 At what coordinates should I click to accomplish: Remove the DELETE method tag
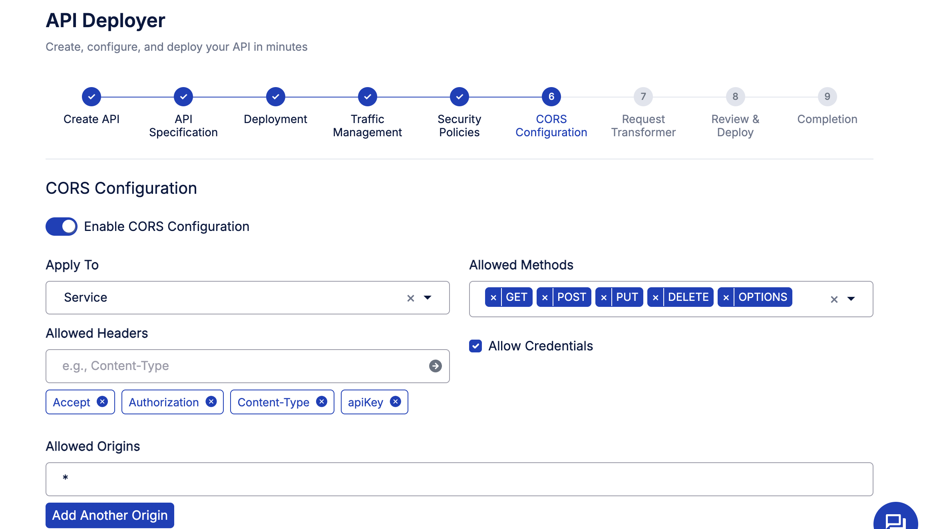point(655,297)
